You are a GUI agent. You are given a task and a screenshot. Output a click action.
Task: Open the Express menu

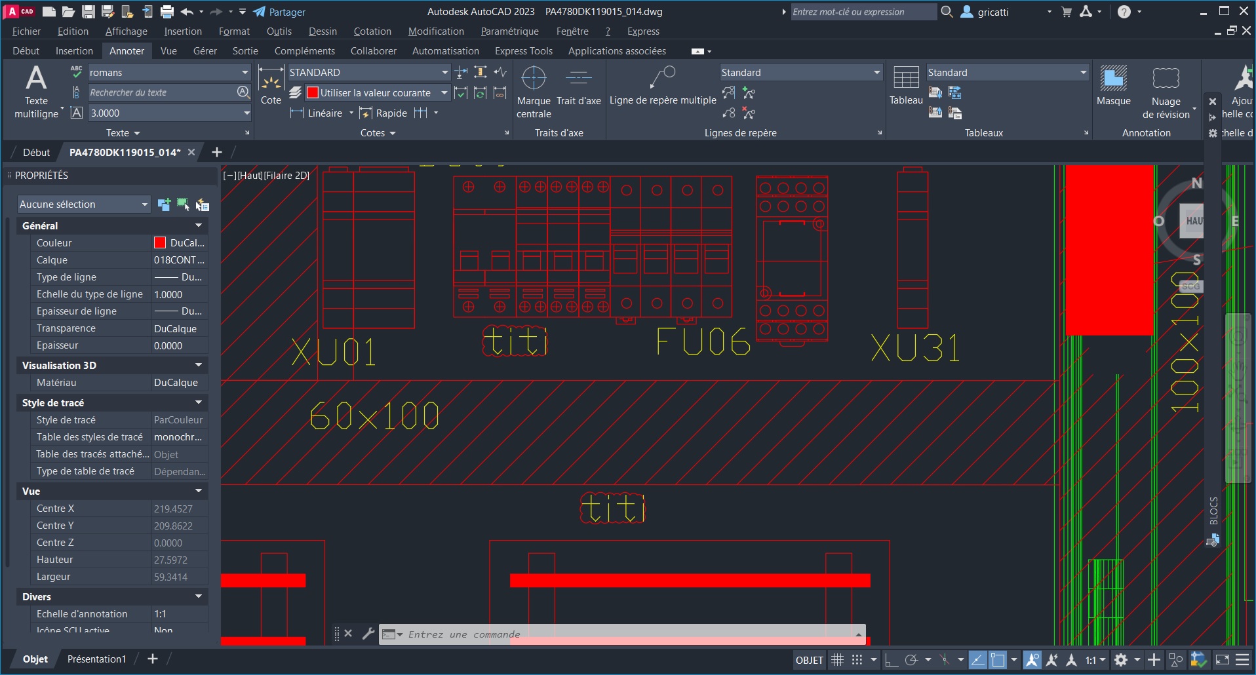click(x=642, y=31)
